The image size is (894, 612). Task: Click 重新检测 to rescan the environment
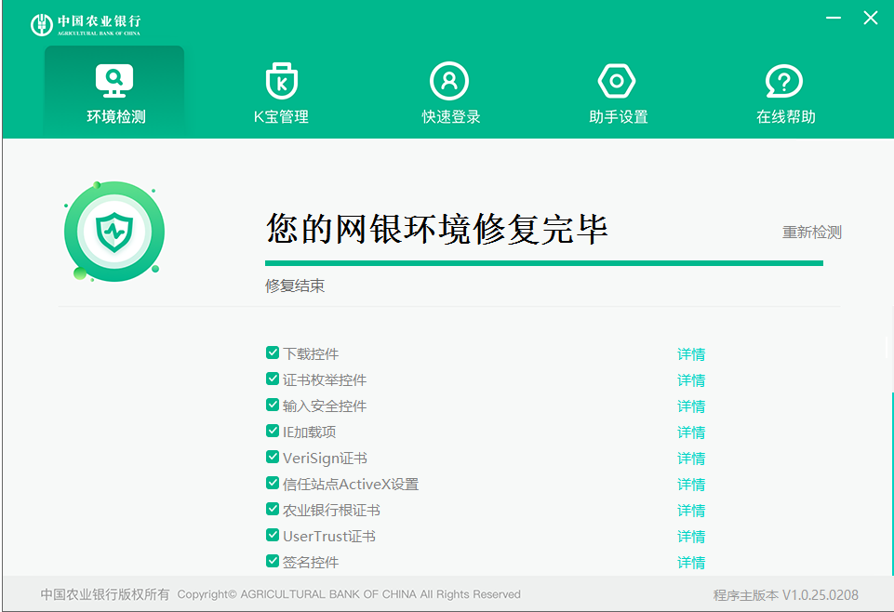(x=813, y=232)
